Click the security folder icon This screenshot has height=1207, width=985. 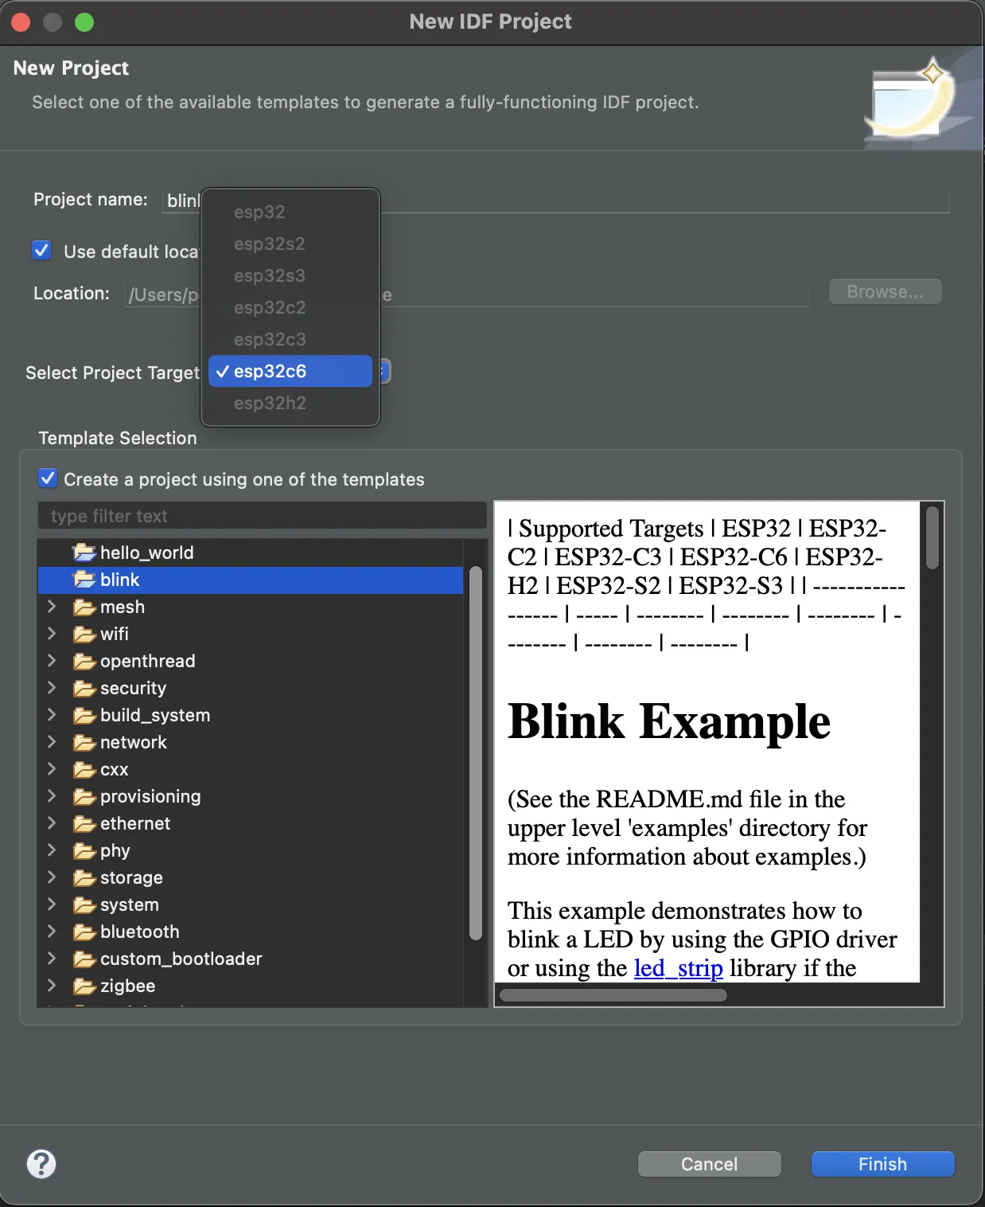(84, 689)
